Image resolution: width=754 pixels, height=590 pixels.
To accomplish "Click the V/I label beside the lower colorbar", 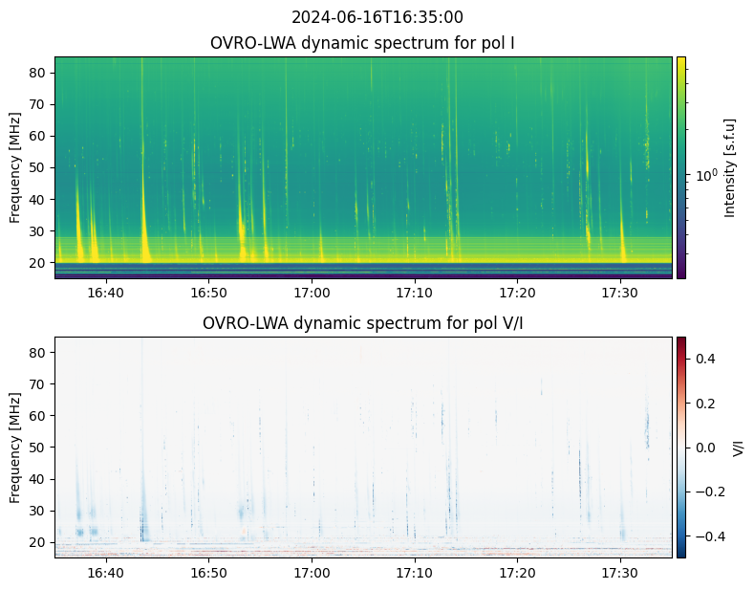I will click(738, 447).
